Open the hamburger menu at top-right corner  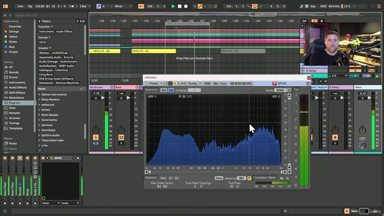[379, 7]
